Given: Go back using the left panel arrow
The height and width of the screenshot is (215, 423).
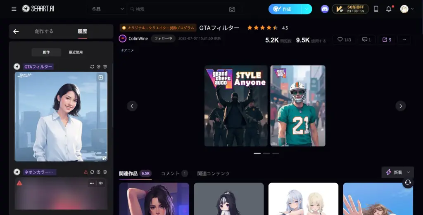Looking at the screenshot, I should coord(16,31).
